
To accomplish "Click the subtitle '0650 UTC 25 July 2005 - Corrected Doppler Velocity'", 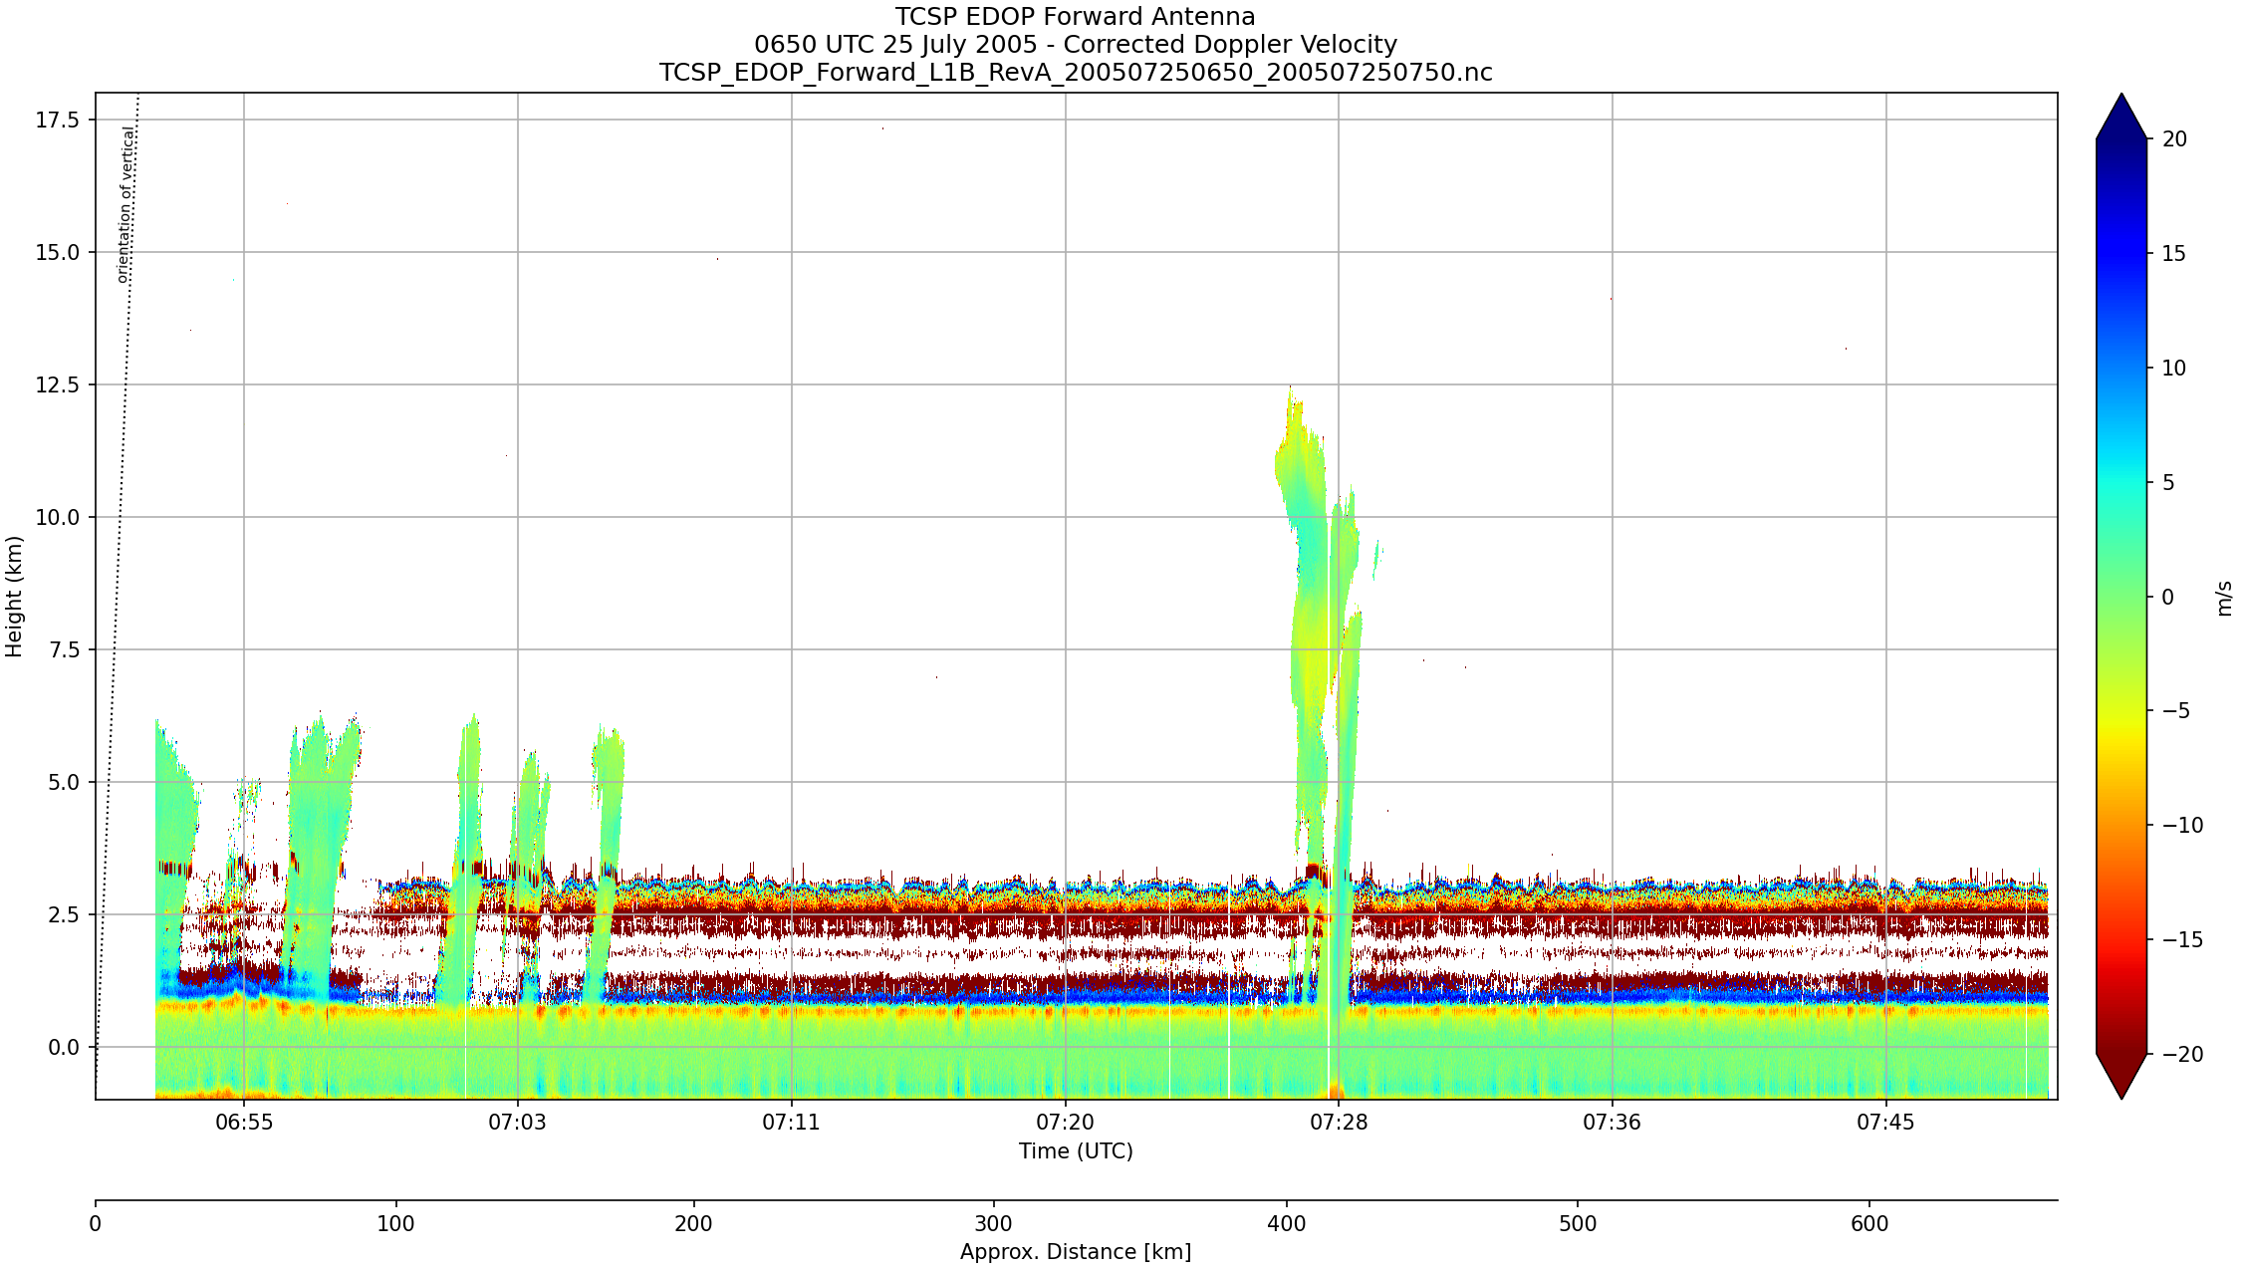I will coord(1075,45).
